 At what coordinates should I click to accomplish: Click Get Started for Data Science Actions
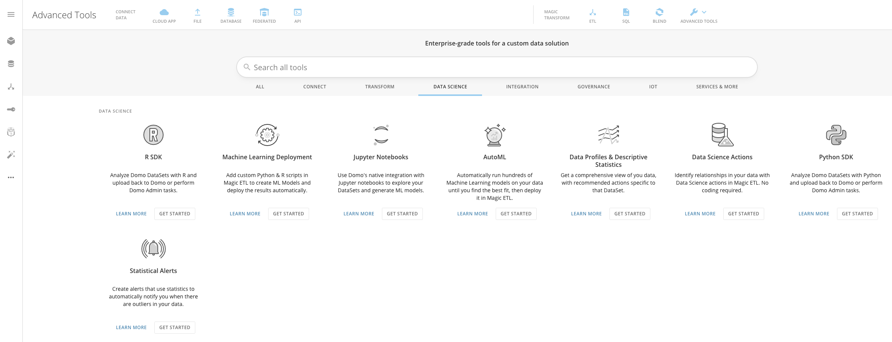[x=744, y=214]
